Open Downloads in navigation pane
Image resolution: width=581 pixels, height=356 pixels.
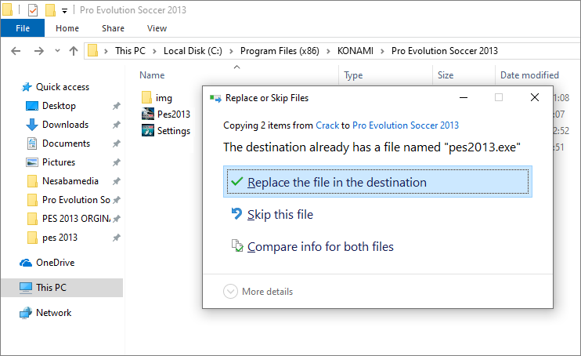pos(65,125)
